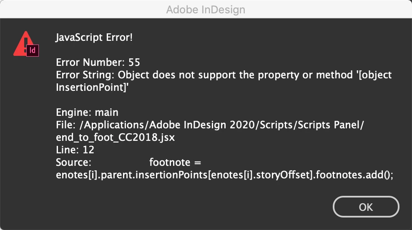Click the JavaScript Error! heading
This screenshot has width=412, height=230.
click(x=94, y=38)
